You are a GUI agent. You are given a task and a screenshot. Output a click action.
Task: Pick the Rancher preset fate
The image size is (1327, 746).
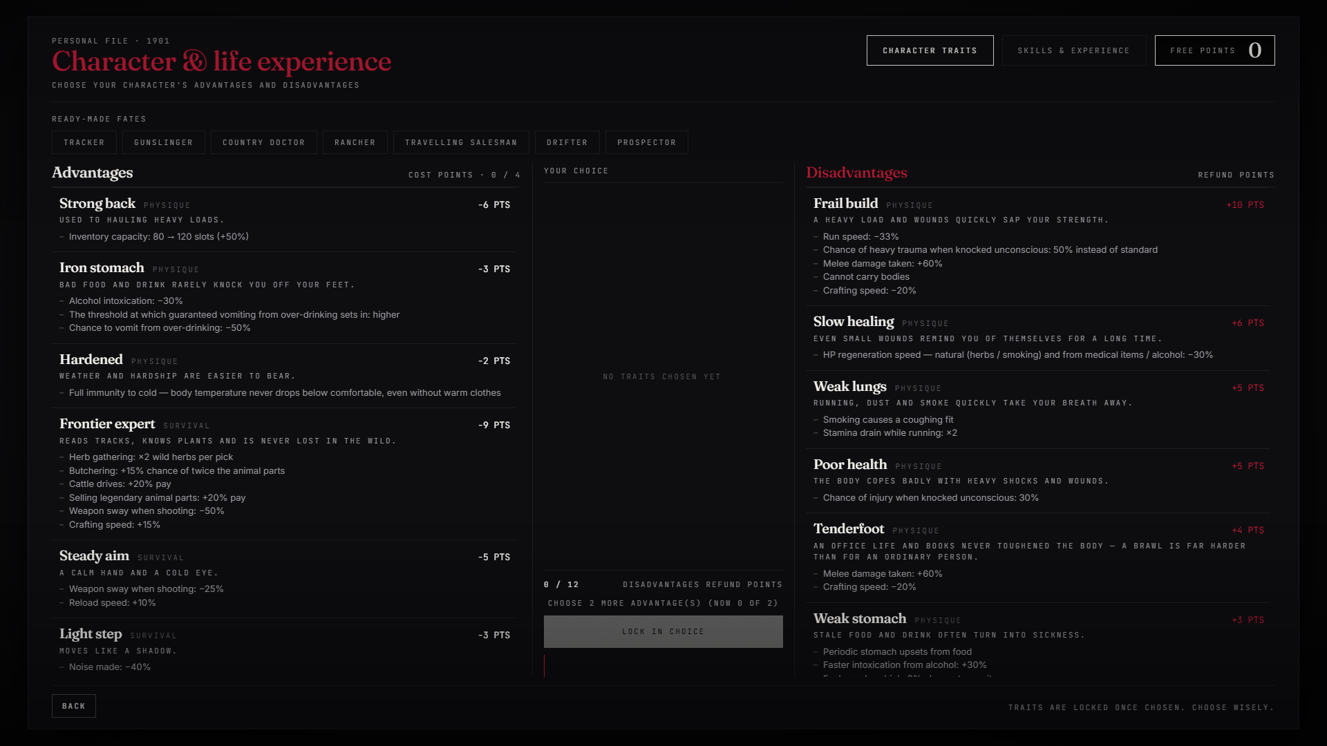355,142
